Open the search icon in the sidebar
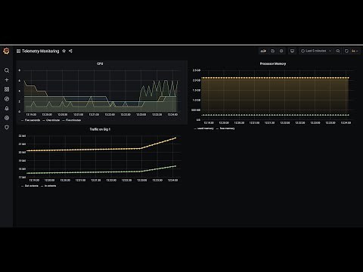 pyautogui.click(x=7, y=70)
